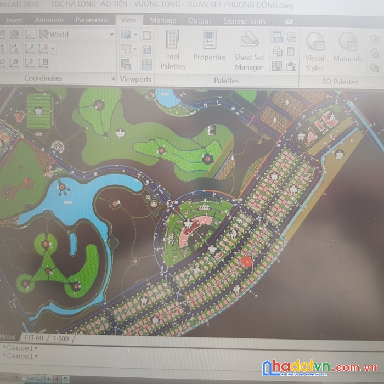Click the Join Viewports icon
Viewport: 384px width, 384px height.
click(147, 65)
